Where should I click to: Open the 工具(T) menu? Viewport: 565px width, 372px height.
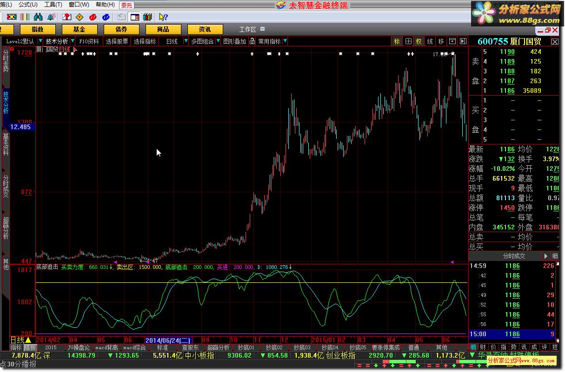(53, 5)
